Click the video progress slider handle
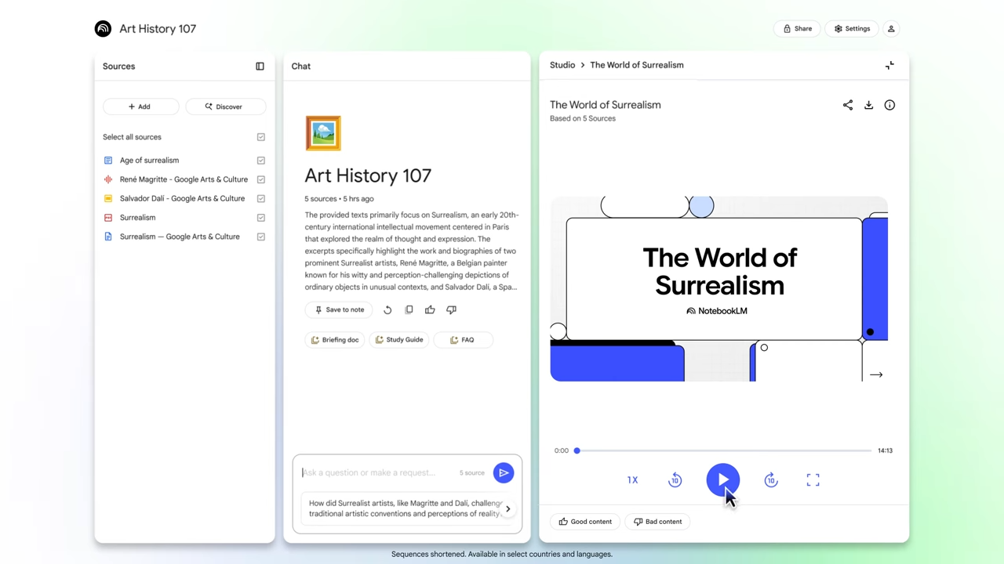 (577, 450)
